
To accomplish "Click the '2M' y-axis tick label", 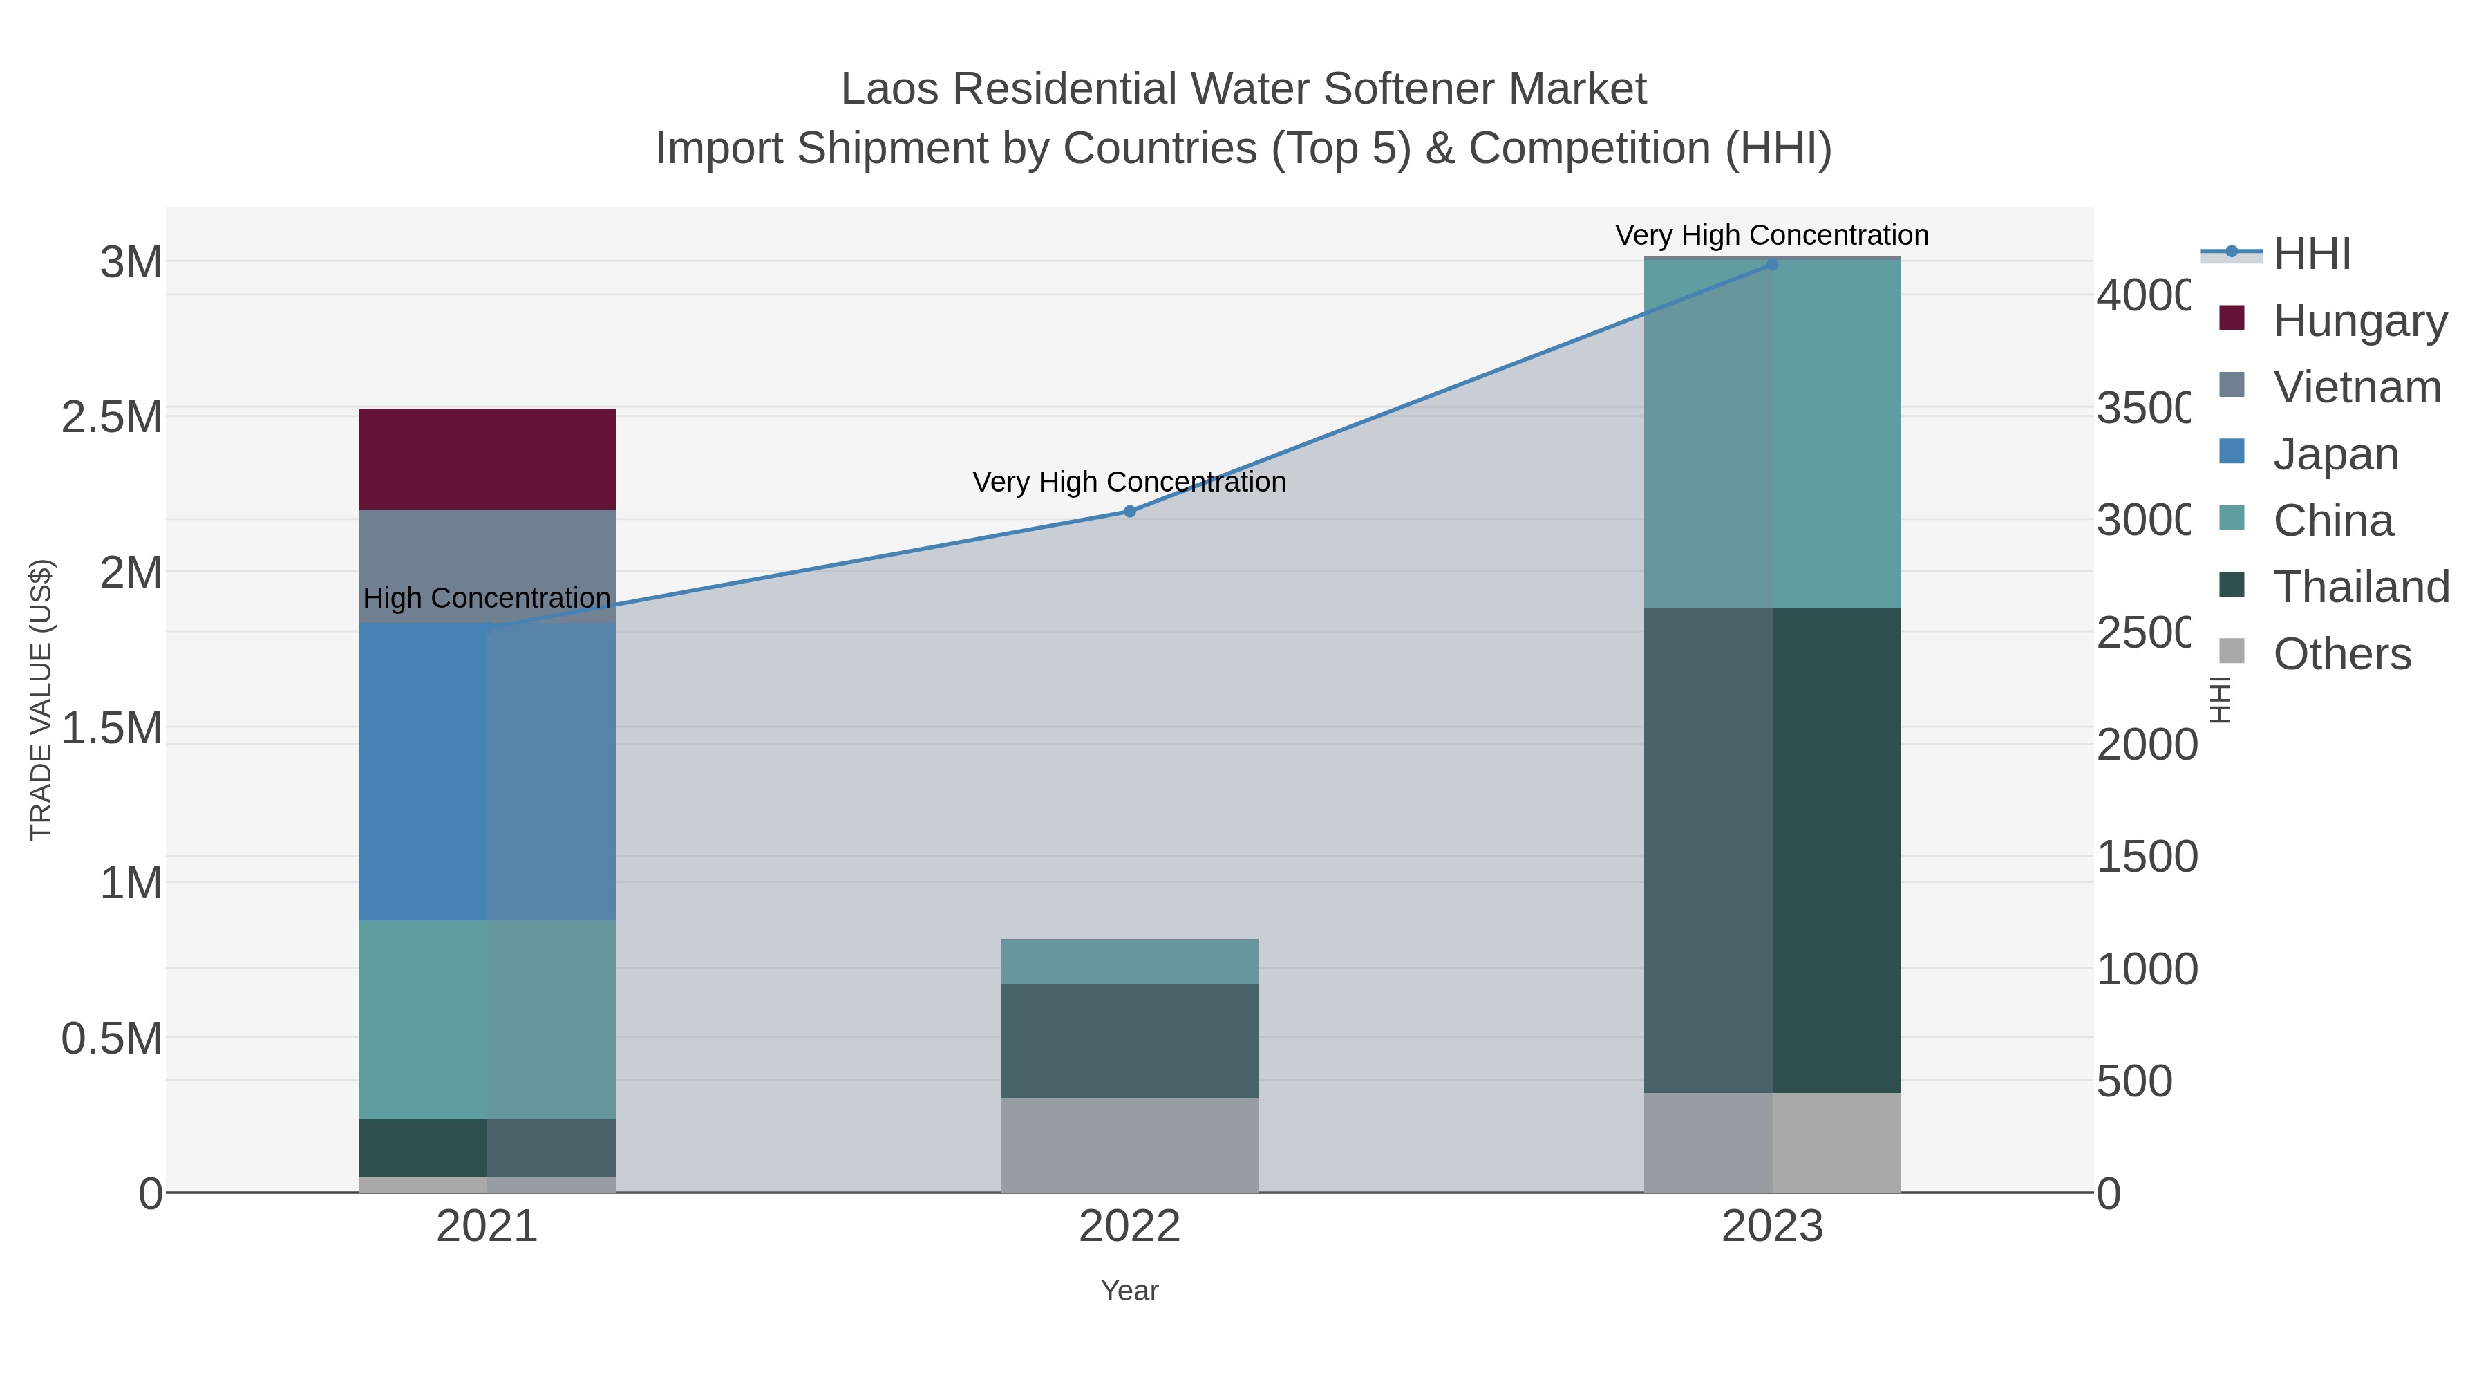I will pyautogui.click(x=131, y=572).
